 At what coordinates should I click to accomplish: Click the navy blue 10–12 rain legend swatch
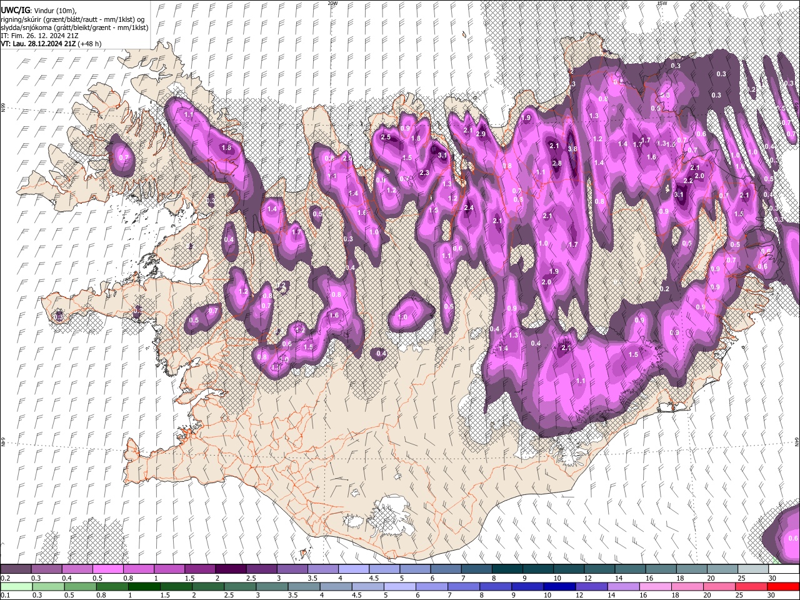(x=560, y=586)
